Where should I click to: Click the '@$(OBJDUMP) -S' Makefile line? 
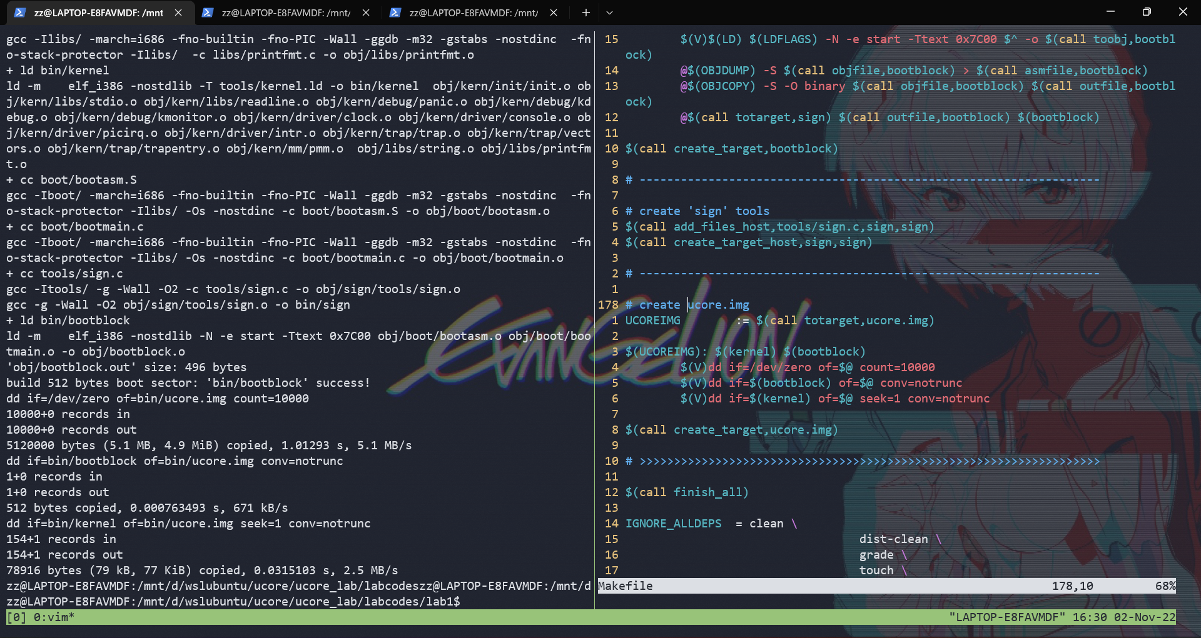tap(914, 71)
